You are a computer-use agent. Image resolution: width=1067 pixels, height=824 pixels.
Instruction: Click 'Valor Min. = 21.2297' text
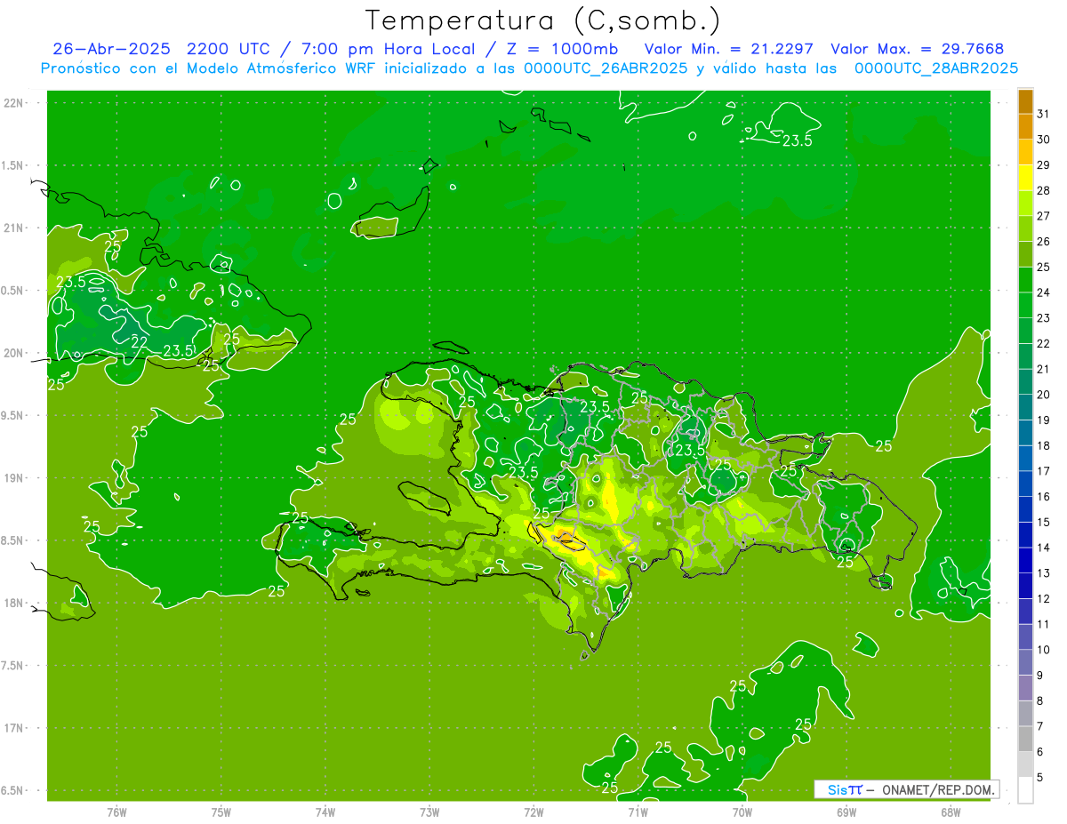click(x=728, y=49)
